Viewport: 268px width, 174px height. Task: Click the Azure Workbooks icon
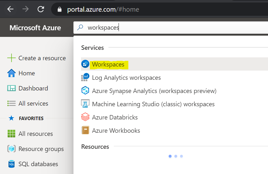click(85, 130)
